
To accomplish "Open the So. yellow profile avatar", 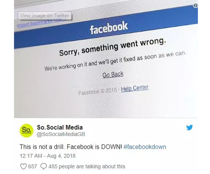I will [26, 131].
